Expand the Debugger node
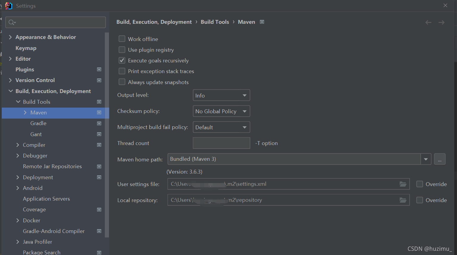The image size is (457, 255). point(18,155)
